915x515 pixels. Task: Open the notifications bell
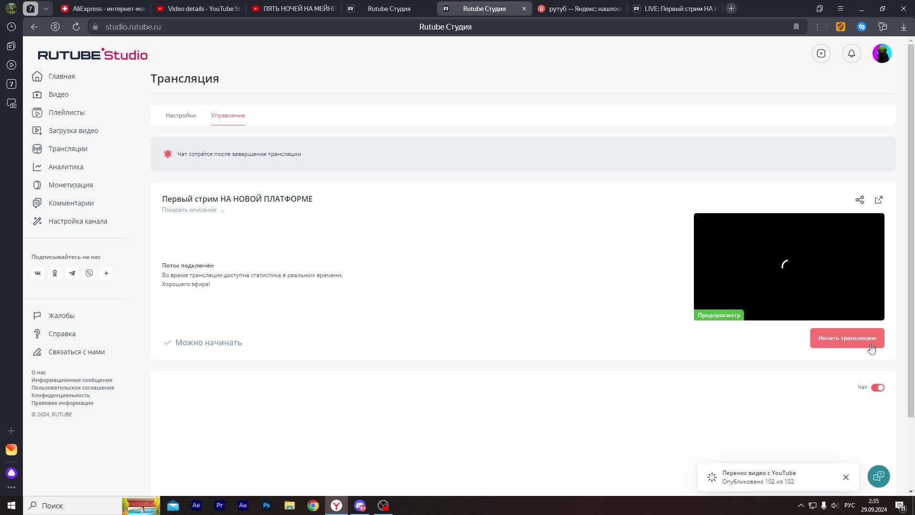(852, 53)
